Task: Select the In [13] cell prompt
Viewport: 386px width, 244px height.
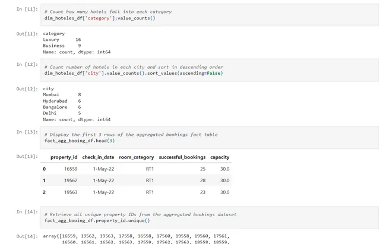Action: (27, 132)
